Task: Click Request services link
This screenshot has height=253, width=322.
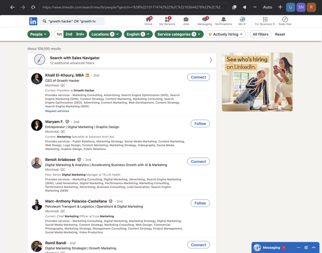Action: [x=57, y=111]
